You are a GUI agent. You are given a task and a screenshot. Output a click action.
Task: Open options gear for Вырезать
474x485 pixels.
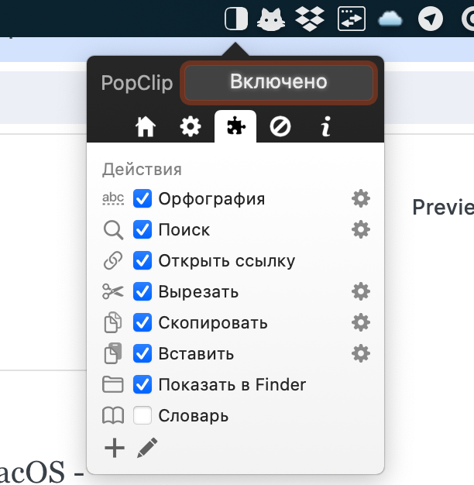pyautogui.click(x=361, y=291)
